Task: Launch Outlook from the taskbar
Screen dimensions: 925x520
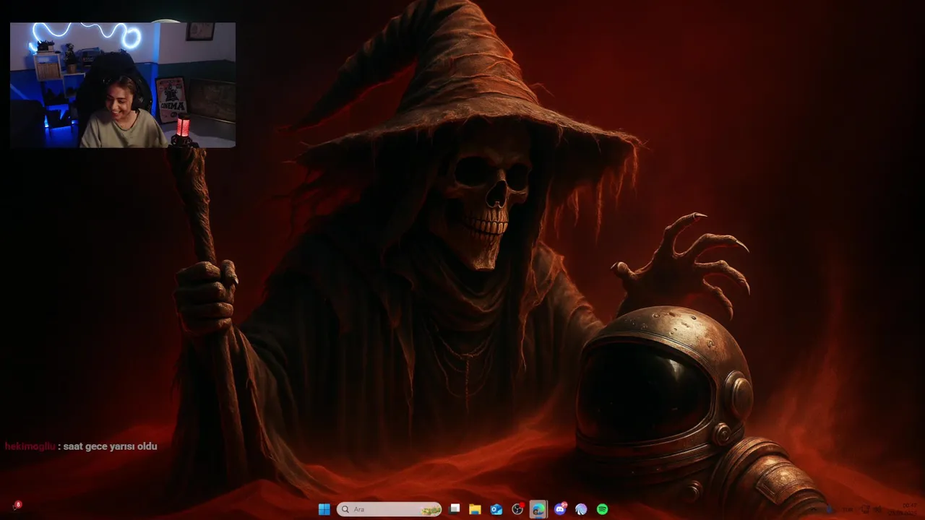Action: click(496, 509)
